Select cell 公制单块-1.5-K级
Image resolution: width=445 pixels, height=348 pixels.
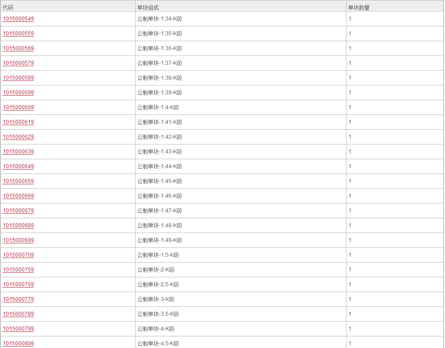pos(241,255)
